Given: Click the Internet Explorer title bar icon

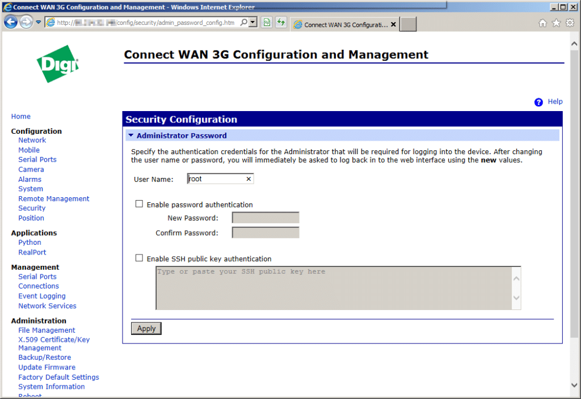Looking at the screenshot, I should coord(7,7).
